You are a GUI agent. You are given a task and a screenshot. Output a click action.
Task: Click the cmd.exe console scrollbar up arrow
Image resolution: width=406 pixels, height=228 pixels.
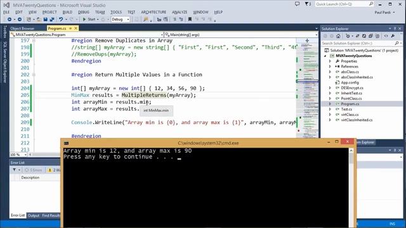(351, 151)
